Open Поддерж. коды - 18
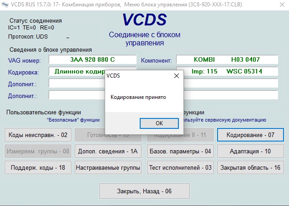The image size is (289, 206). [x=38, y=167]
